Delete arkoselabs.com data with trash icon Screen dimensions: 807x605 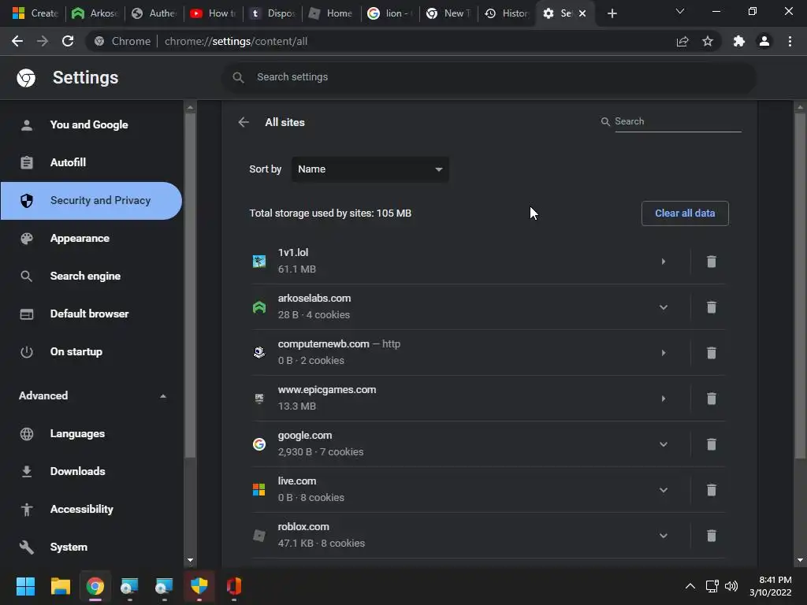(x=712, y=307)
